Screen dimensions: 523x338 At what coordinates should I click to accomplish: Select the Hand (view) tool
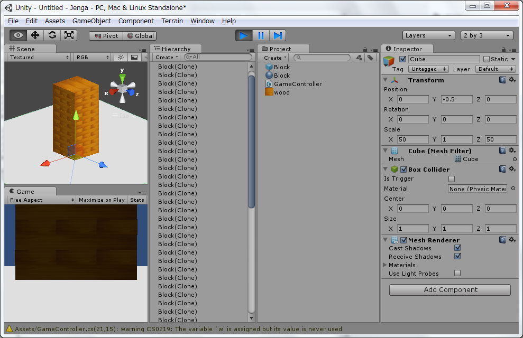19,35
